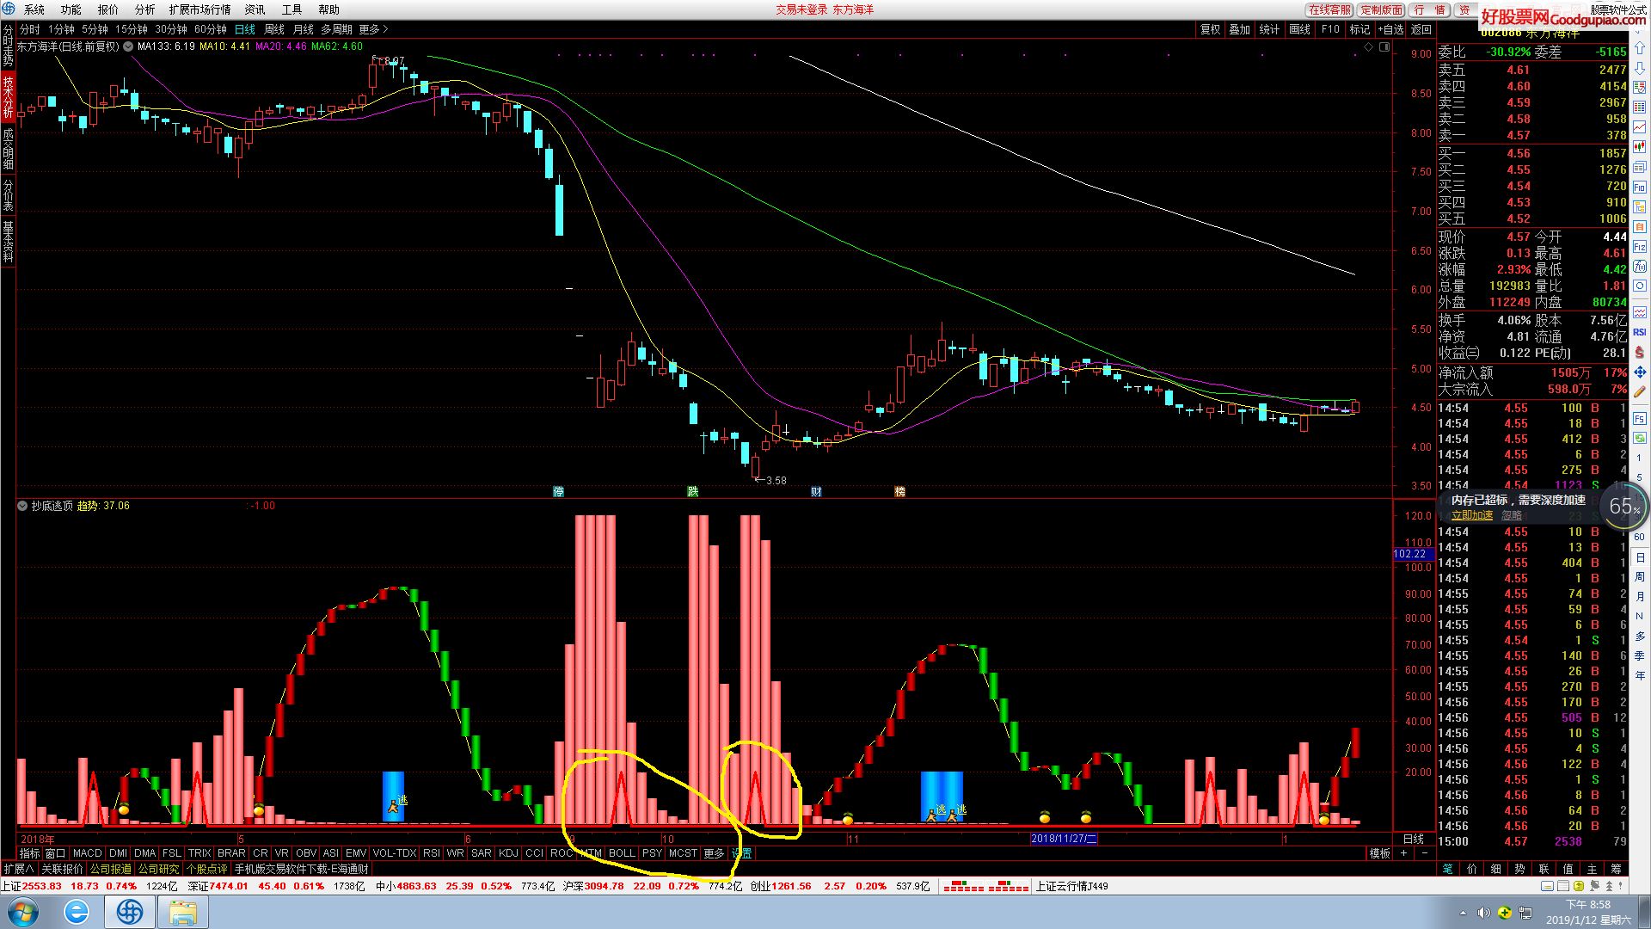Click the volume icon in system tray
Image resolution: width=1651 pixels, height=929 pixels.
1483,913
